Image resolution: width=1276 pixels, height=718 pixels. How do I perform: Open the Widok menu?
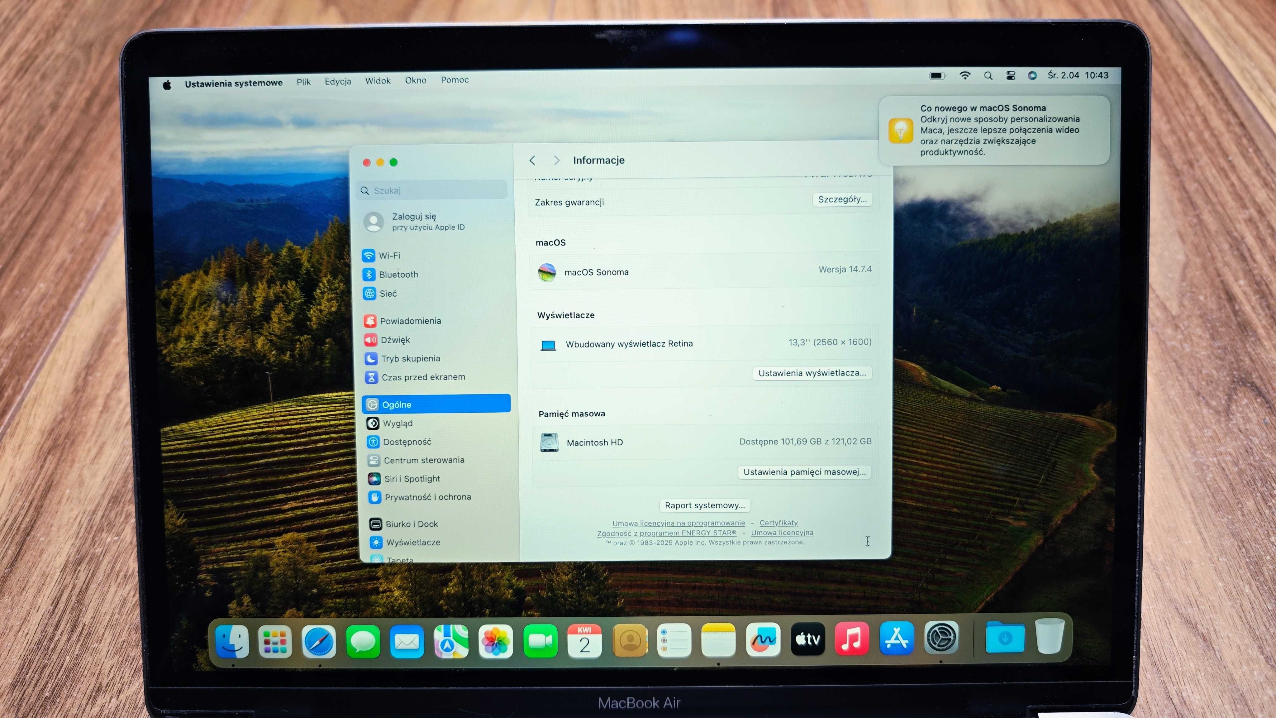[378, 81]
